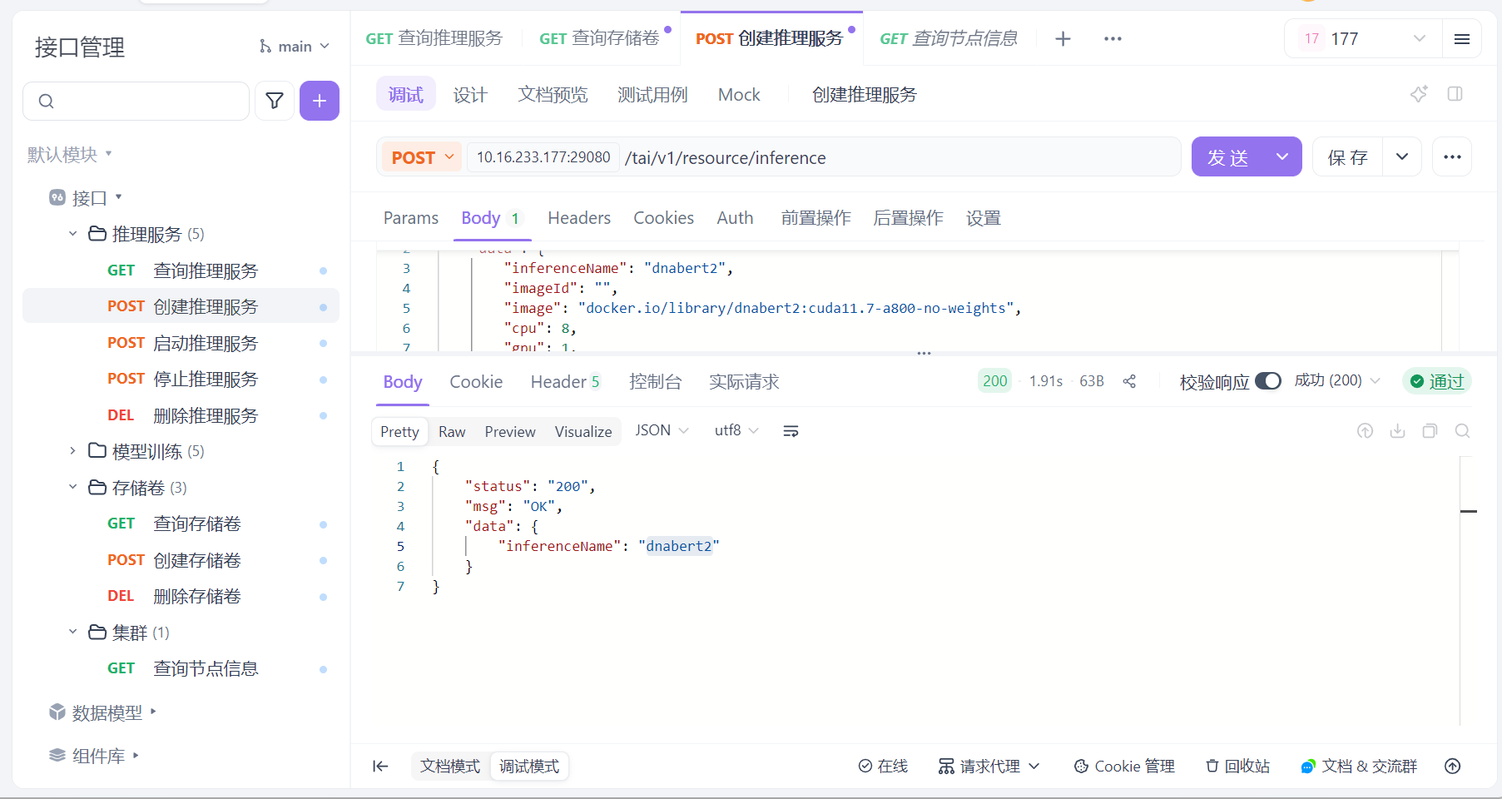Click the 组件库 layers icon
1502x799 pixels.
(57, 756)
